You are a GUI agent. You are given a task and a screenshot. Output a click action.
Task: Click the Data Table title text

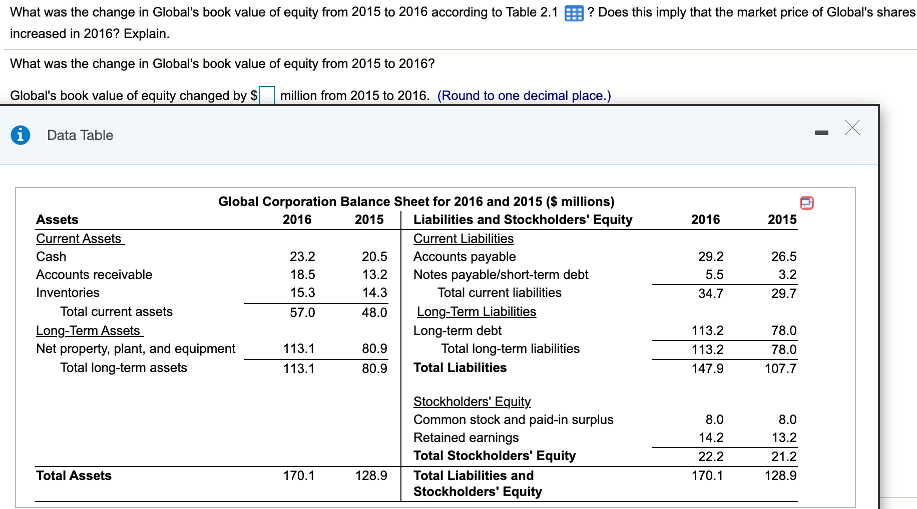(79, 135)
